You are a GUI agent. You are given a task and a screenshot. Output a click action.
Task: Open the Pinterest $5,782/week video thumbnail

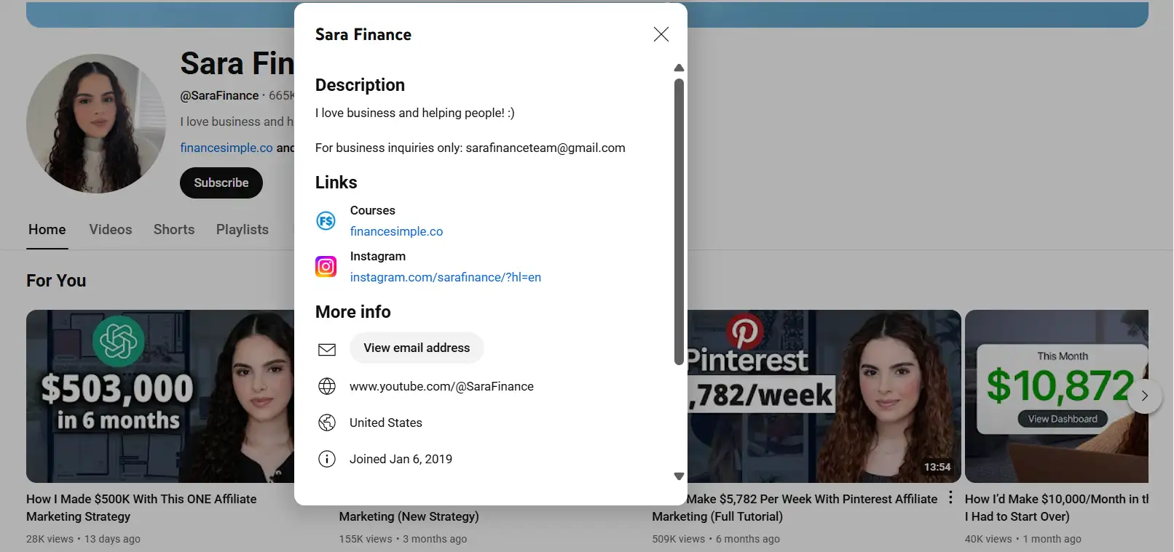tap(824, 396)
